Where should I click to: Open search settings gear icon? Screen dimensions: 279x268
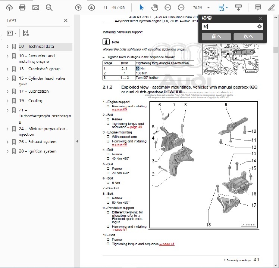pos(260,27)
